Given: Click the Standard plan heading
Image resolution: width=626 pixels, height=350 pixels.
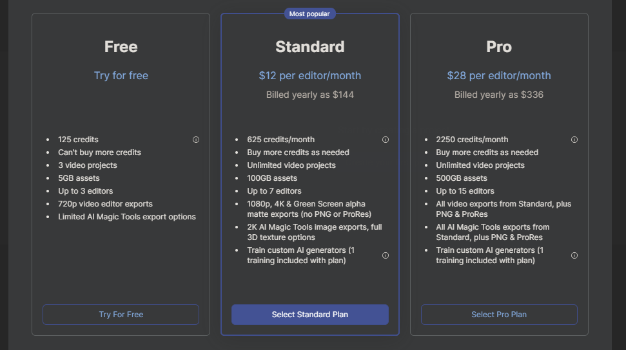Looking at the screenshot, I should coord(310,46).
